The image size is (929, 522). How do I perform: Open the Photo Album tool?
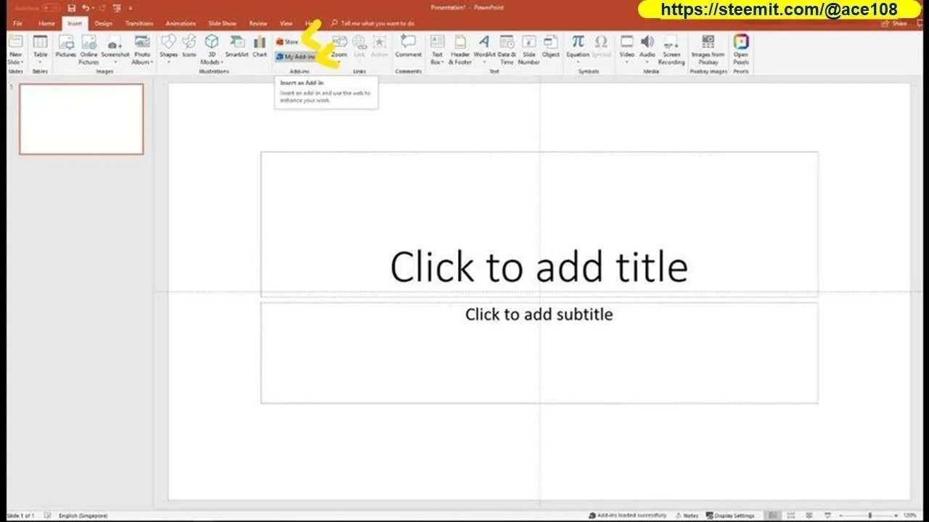[x=142, y=49]
